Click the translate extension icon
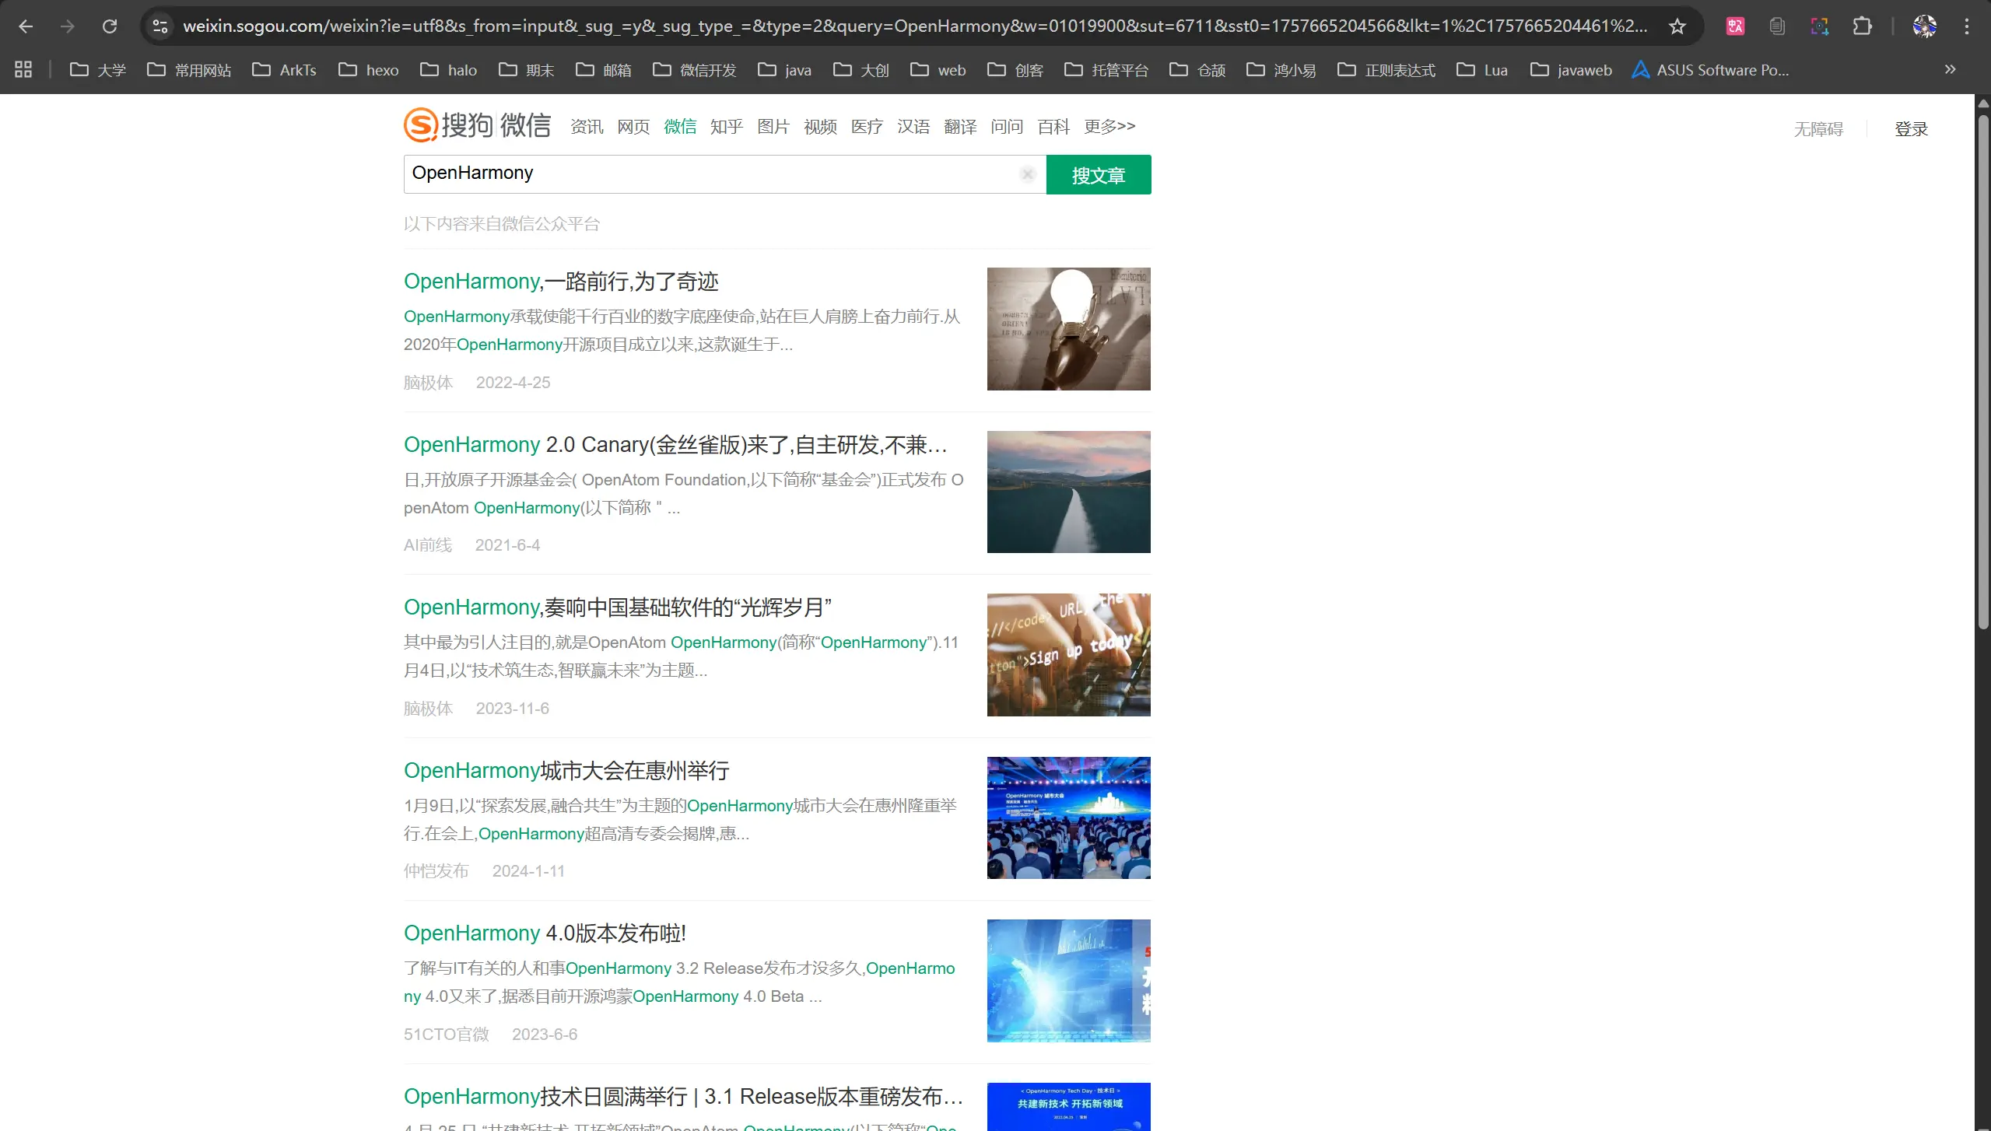 [1735, 26]
